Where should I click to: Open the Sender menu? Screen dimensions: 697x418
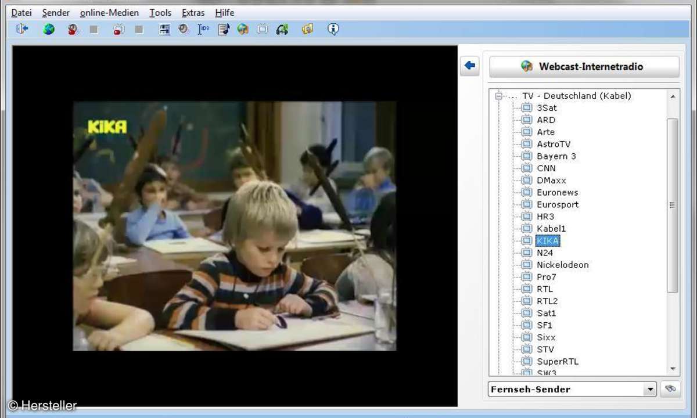coord(56,12)
